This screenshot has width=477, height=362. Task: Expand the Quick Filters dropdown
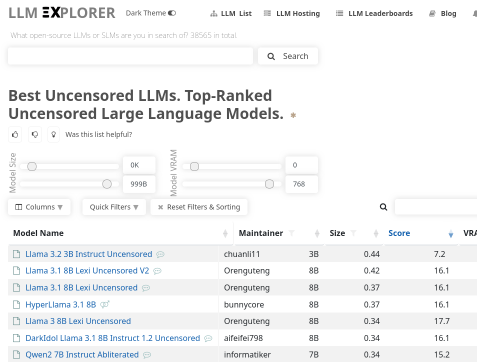[114, 207]
